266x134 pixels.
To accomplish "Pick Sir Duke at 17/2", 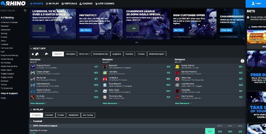I will click(96, 97).
